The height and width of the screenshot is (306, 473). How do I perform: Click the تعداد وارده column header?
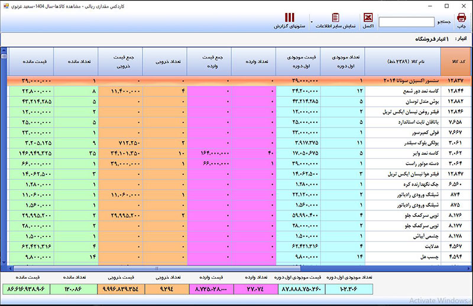tap(254, 61)
